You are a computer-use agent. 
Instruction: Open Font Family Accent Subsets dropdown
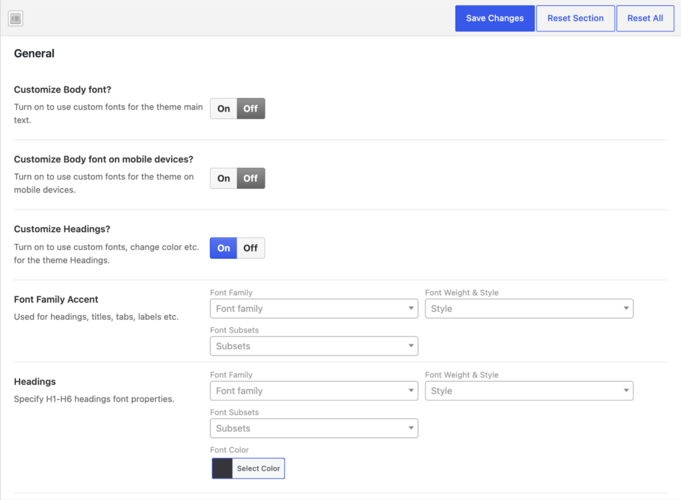click(314, 346)
